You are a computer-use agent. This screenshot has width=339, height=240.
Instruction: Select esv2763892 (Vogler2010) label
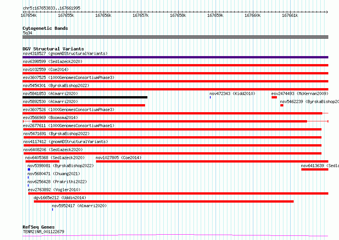point(54,190)
